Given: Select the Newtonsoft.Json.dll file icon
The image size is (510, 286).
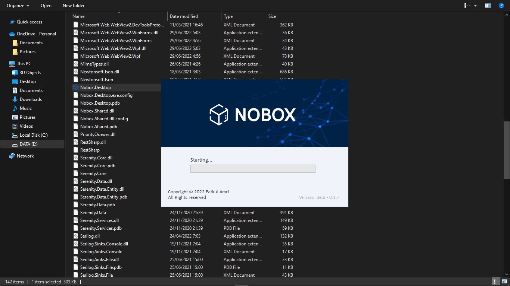Looking at the screenshot, I should click(76, 71).
